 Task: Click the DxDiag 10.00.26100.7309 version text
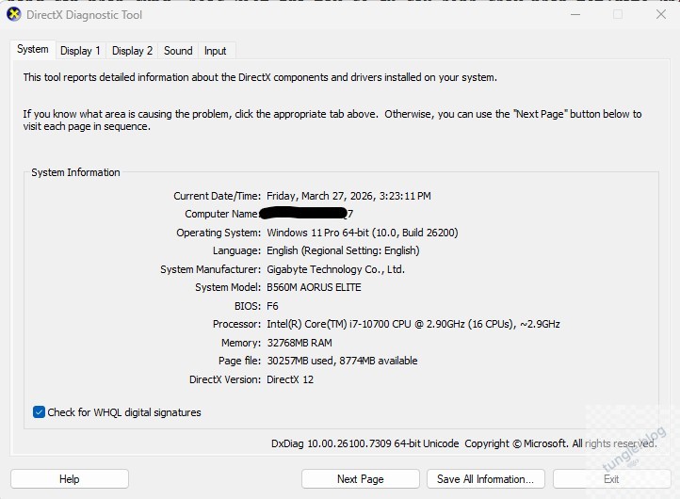tap(365, 443)
